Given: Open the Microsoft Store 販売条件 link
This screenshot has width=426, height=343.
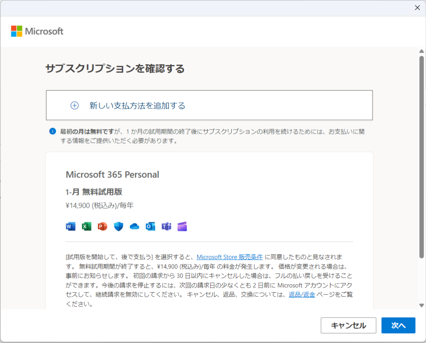Looking at the screenshot, I should (230, 257).
